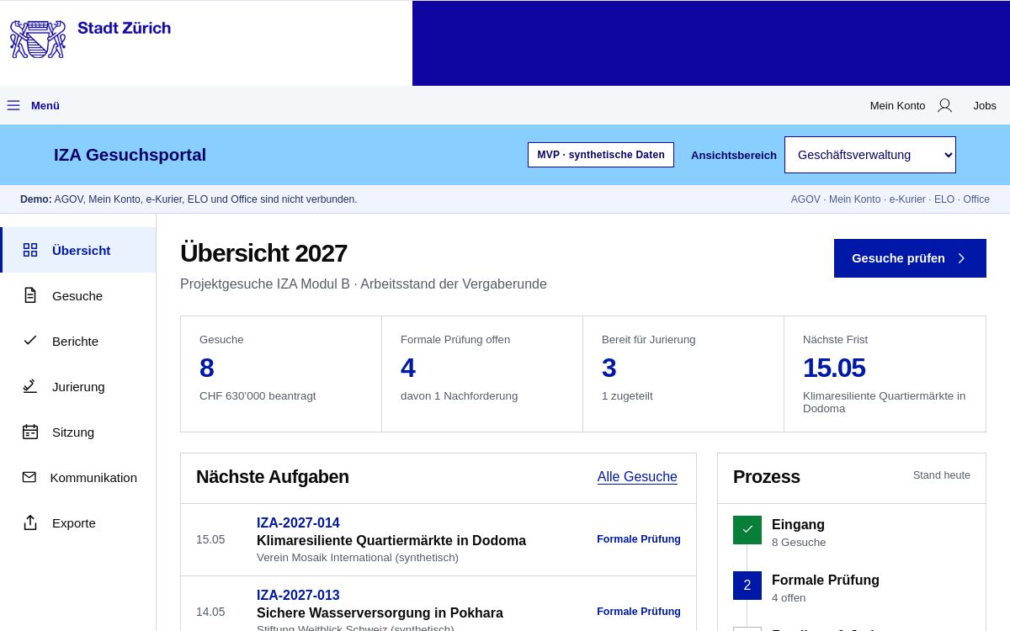Click Verein Mosaik International (synthetisch) text
This screenshot has height=631, width=1010.
click(358, 557)
